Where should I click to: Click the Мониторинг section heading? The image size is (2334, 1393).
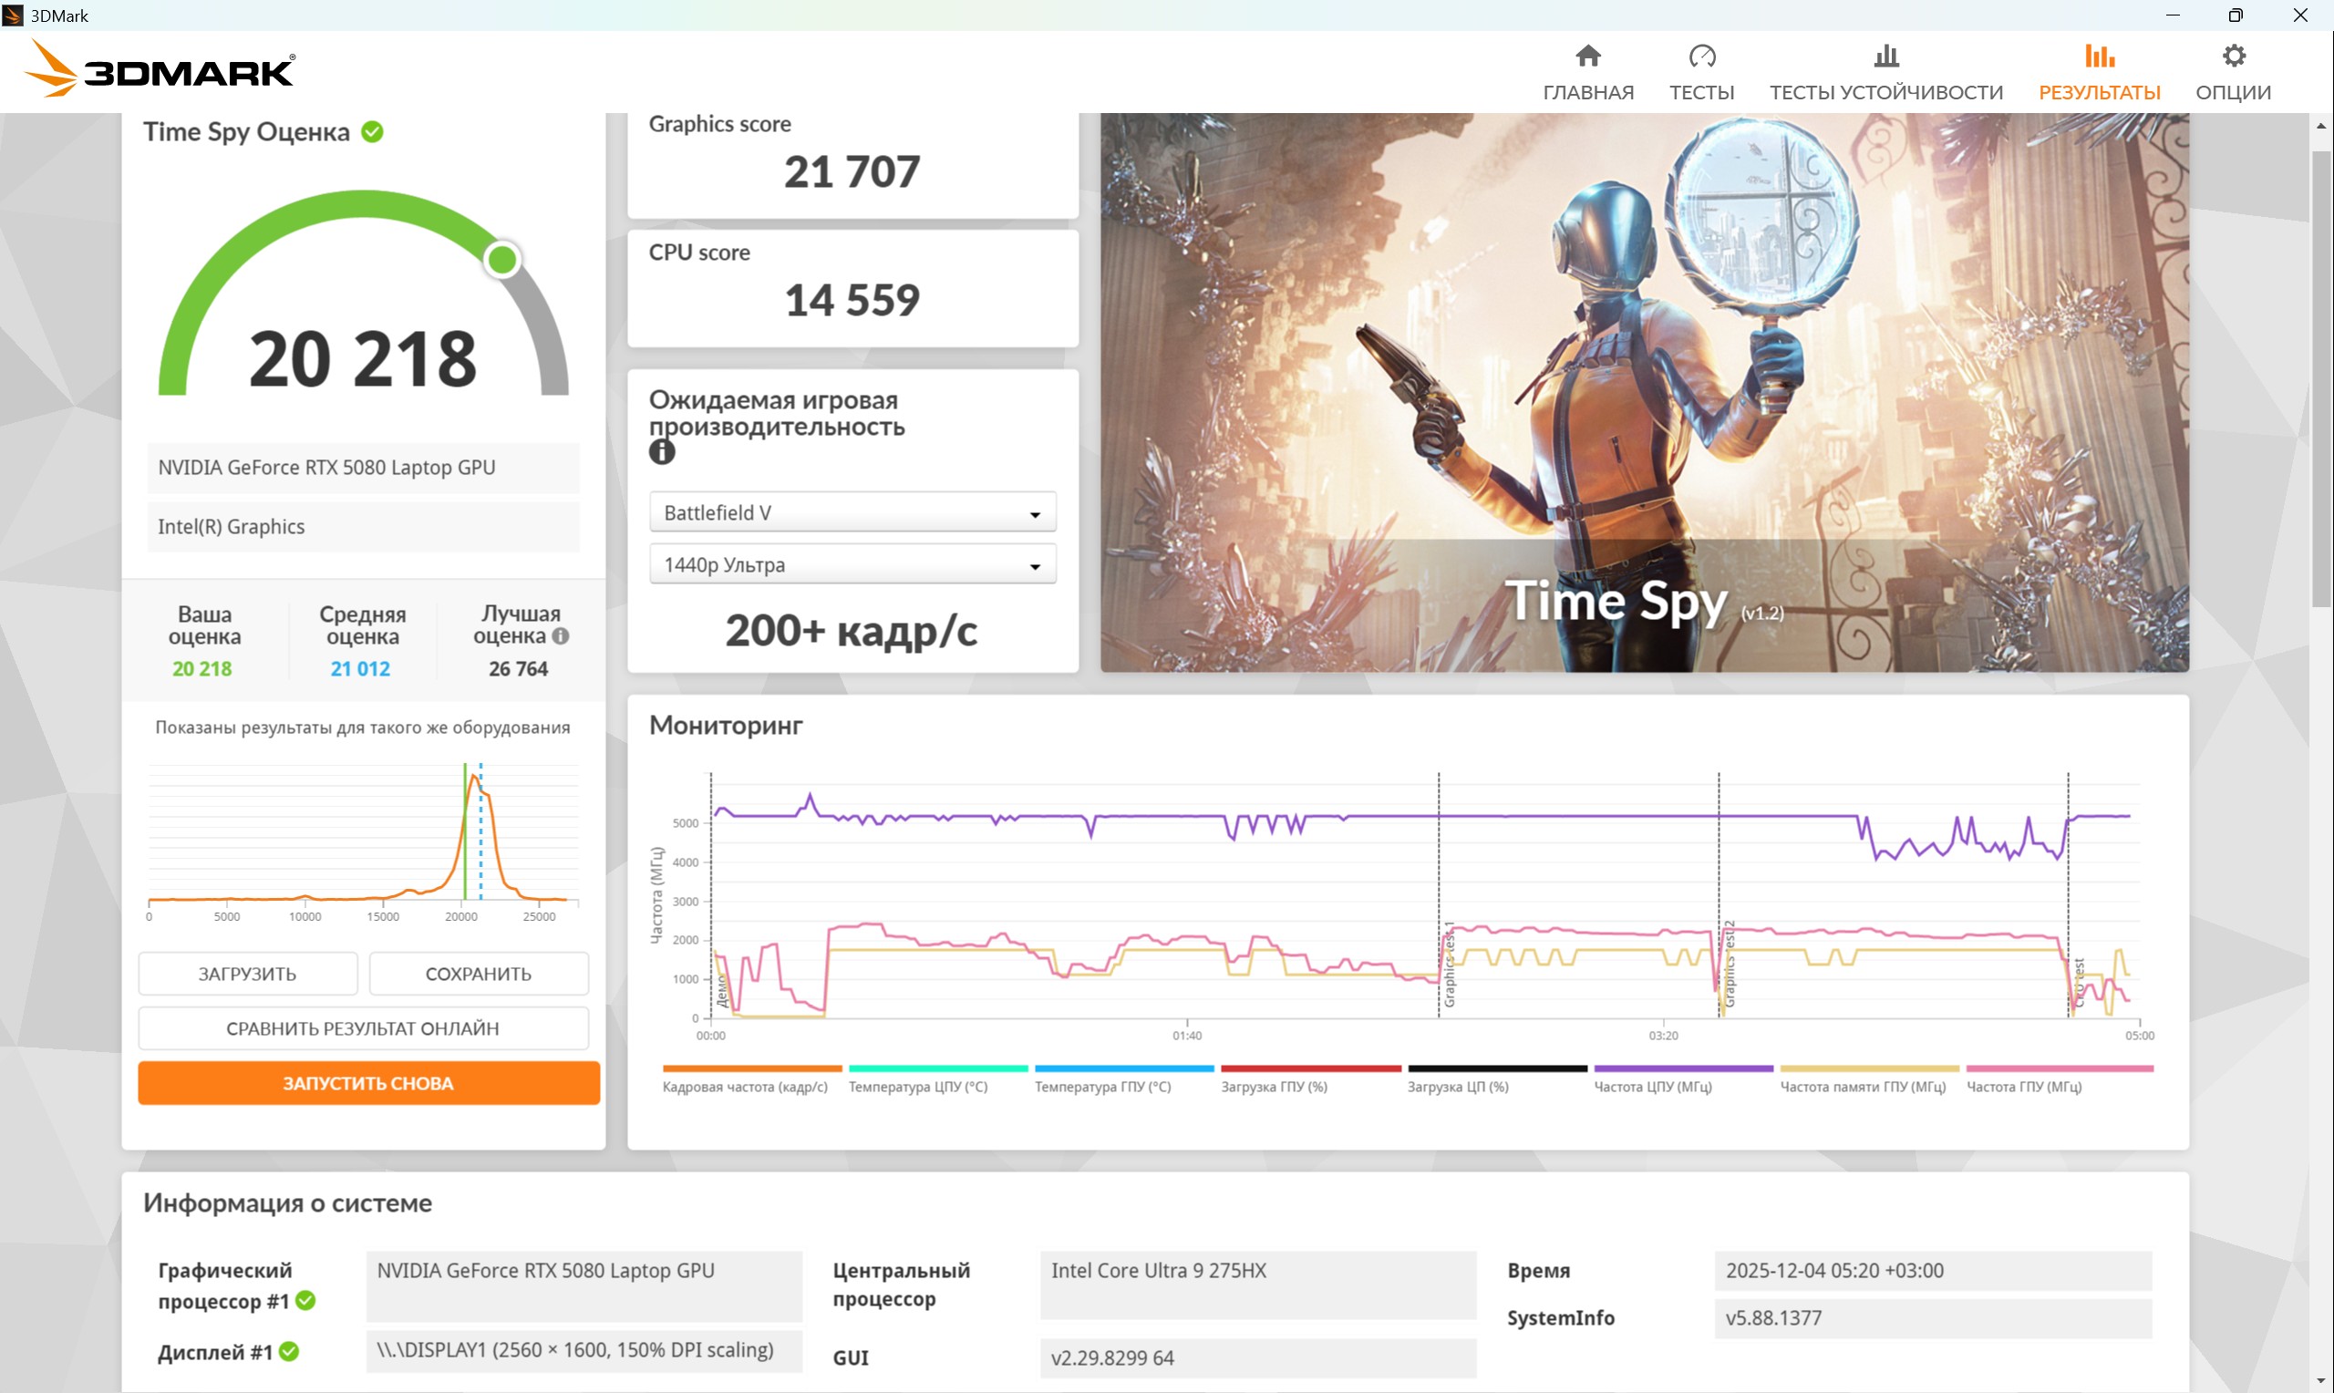click(727, 725)
